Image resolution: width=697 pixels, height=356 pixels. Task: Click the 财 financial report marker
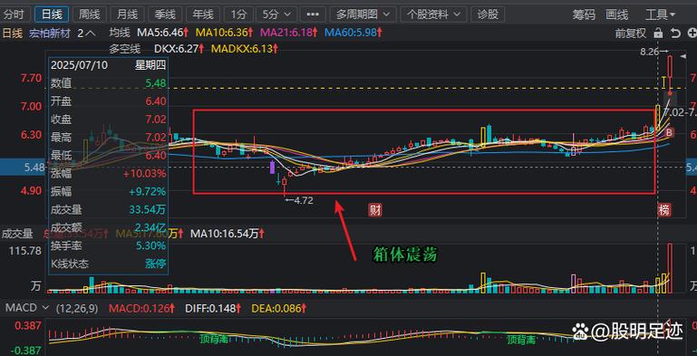pos(375,210)
